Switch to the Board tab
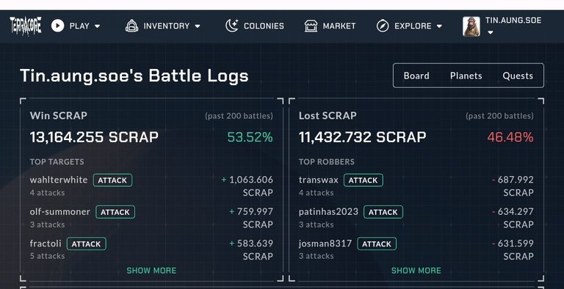This screenshot has height=289, width=564. (416, 76)
